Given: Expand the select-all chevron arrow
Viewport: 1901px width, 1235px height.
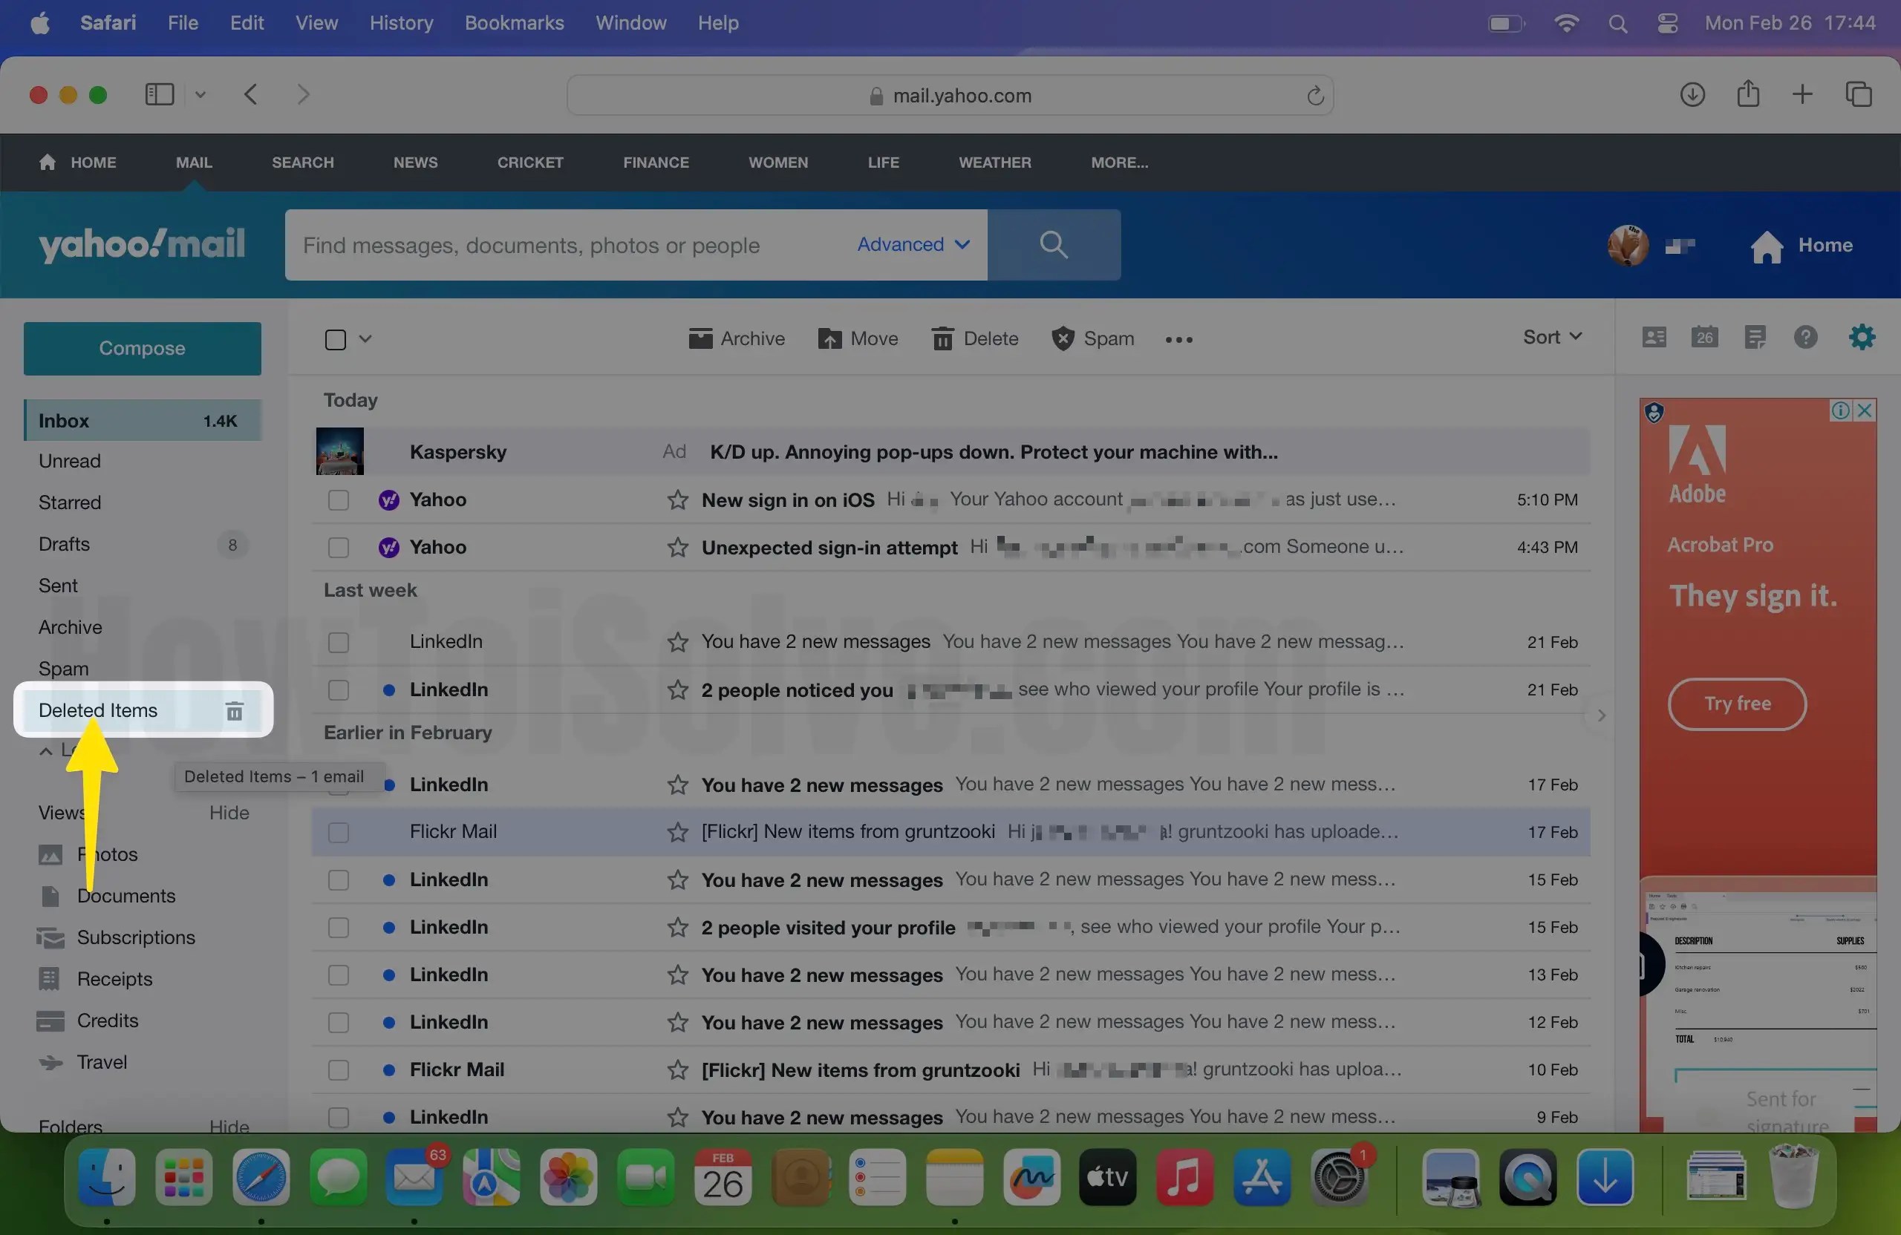Looking at the screenshot, I should coord(365,338).
